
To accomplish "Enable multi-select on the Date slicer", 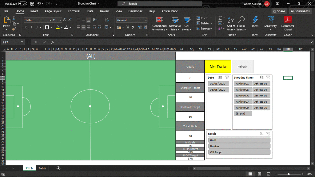I will point(220,78).
